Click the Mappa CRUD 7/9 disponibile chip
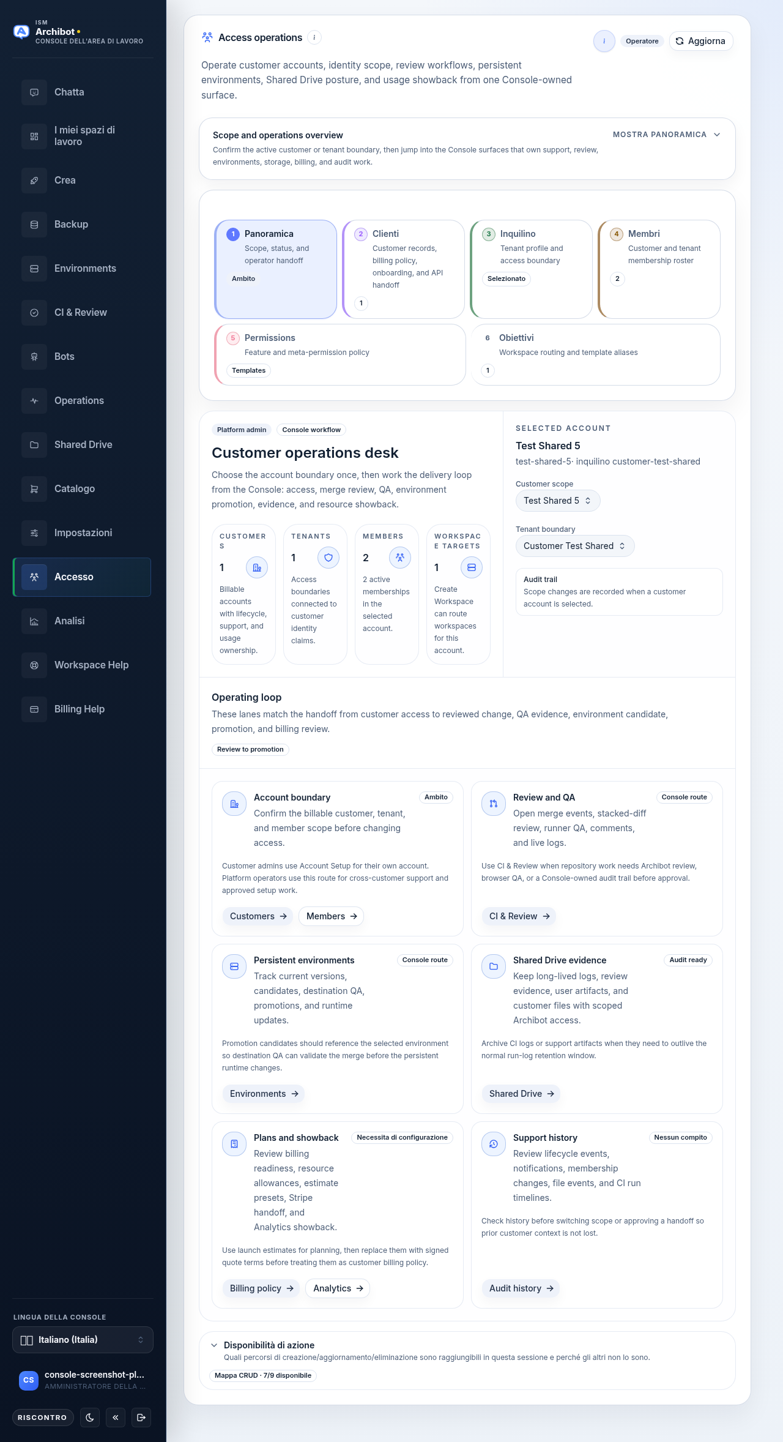Viewport: 783px width, 1442px height. click(263, 1375)
